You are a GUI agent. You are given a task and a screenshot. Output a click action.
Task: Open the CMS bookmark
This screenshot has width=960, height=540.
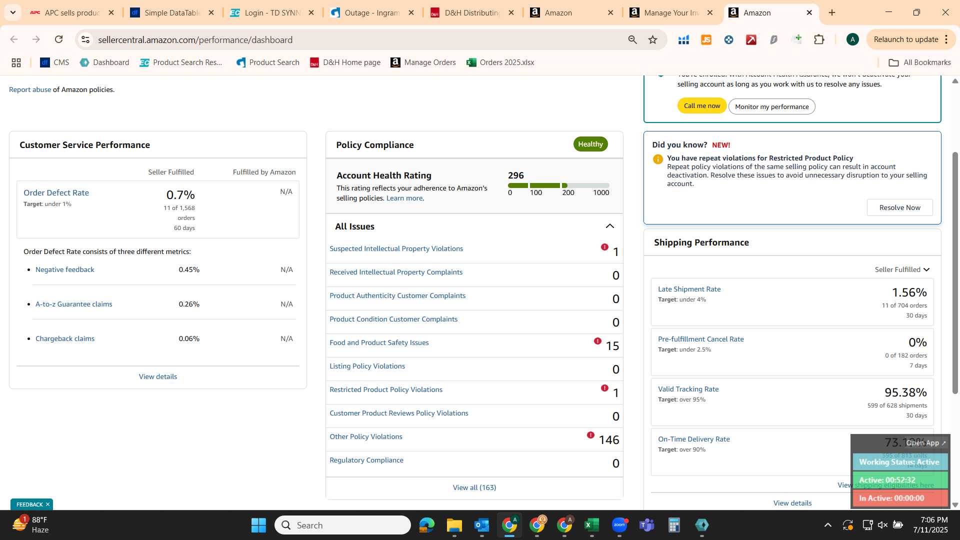54,62
